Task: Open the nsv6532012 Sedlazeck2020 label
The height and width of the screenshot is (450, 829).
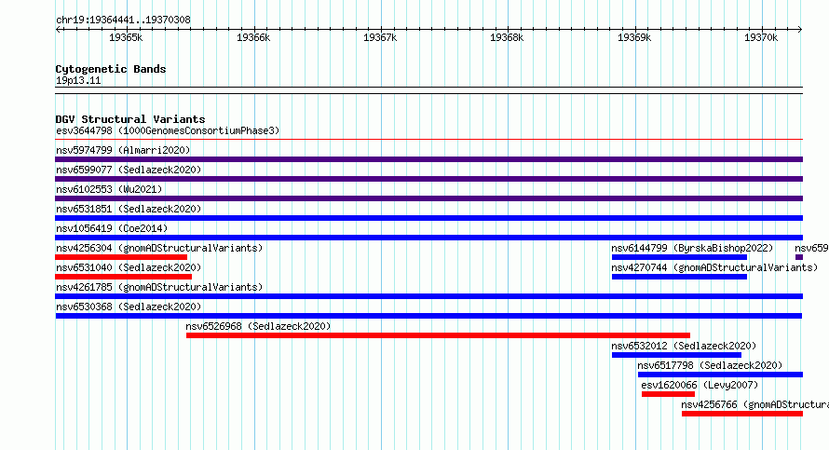Action: (684, 346)
